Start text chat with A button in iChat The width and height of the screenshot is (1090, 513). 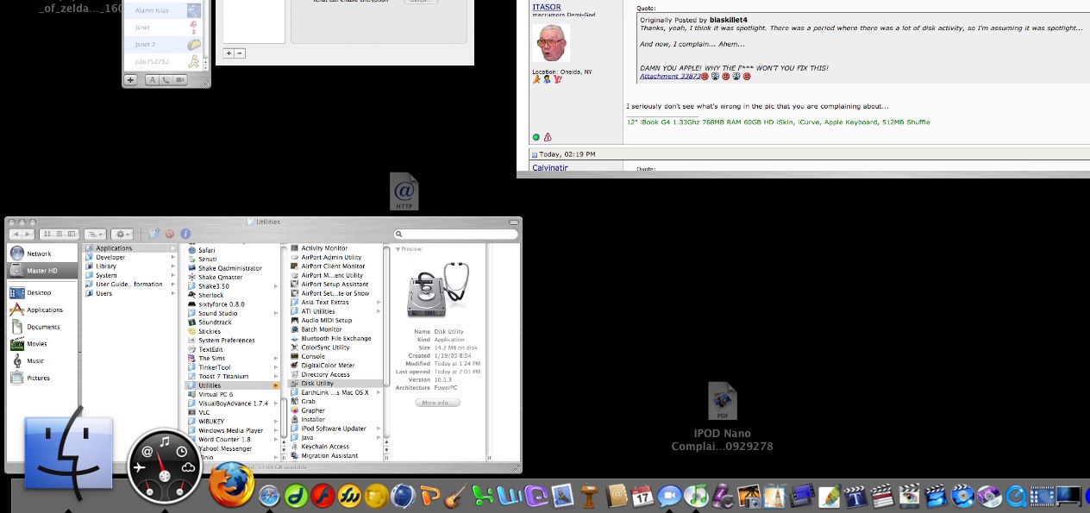tap(151, 79)
